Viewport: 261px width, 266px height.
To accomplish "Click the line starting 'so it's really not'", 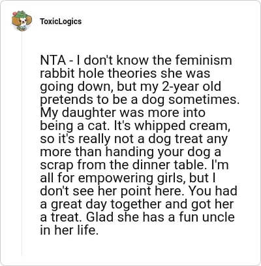I will pos(134,139).
